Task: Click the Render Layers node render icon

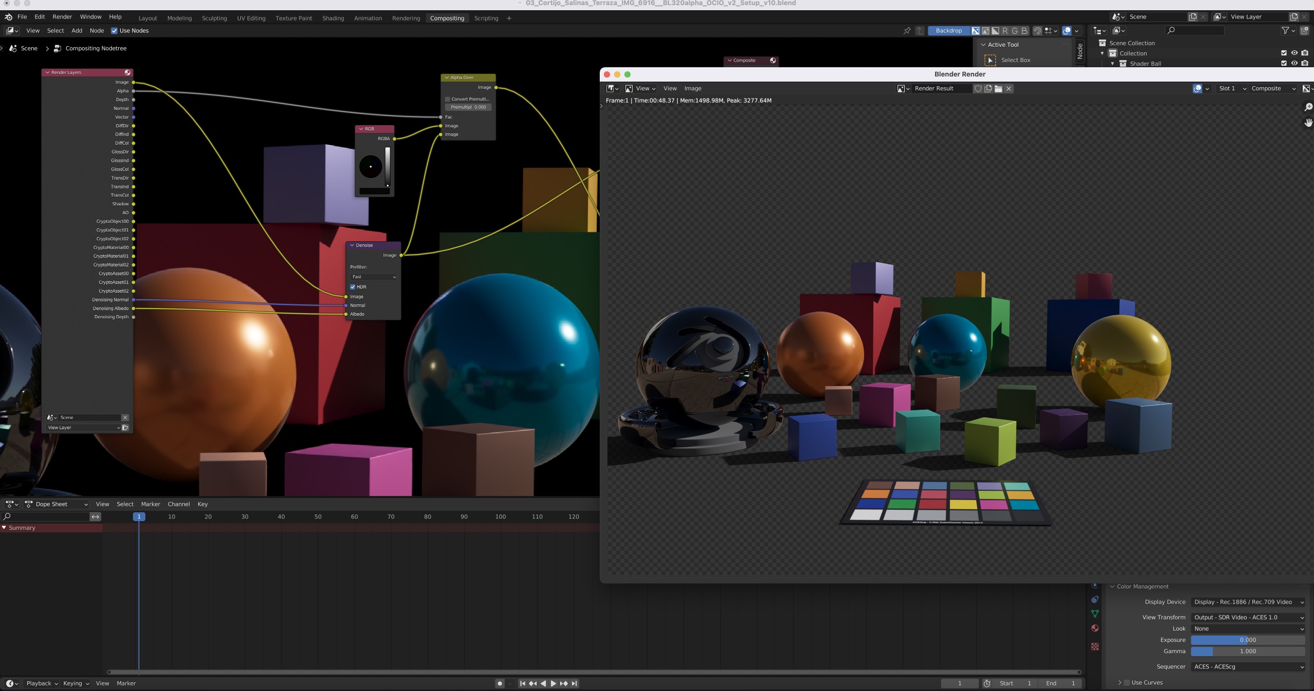Action: [127, 72]
